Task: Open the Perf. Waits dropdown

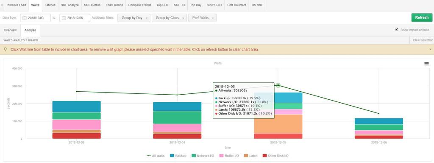Action: click(202, 18)
